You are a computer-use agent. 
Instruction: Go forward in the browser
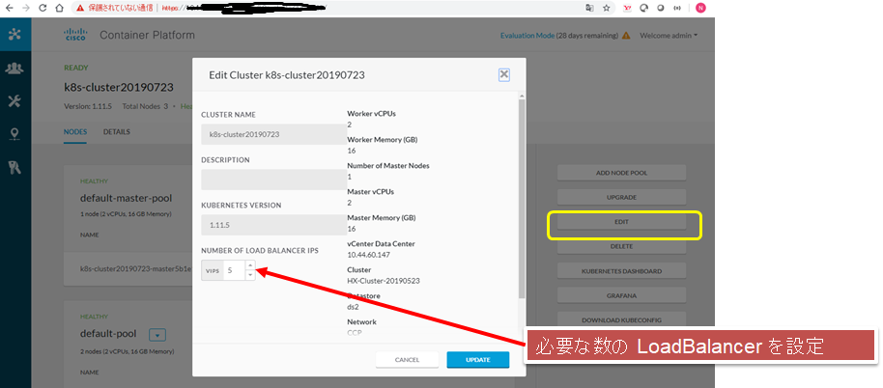[26, 8]
